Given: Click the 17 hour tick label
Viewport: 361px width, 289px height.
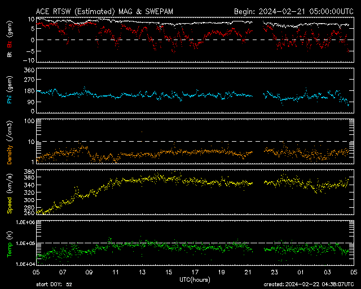Looking at the screenshot, I should coord(195,273).
